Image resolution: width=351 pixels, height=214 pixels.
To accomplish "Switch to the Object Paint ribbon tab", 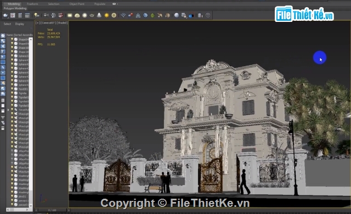I will [x=77, y=4].
